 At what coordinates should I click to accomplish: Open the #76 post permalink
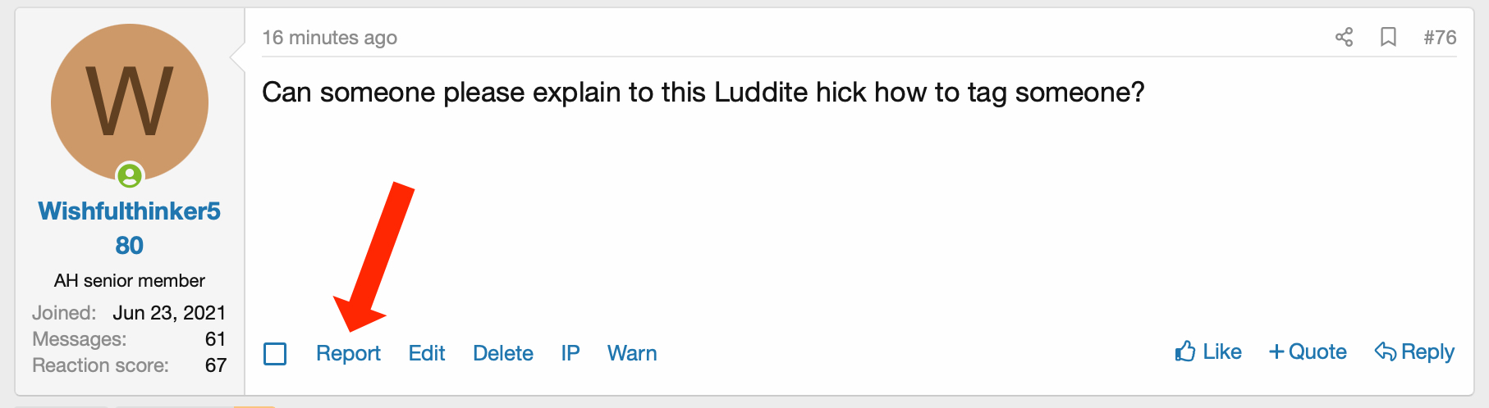tap(1440, 38)
